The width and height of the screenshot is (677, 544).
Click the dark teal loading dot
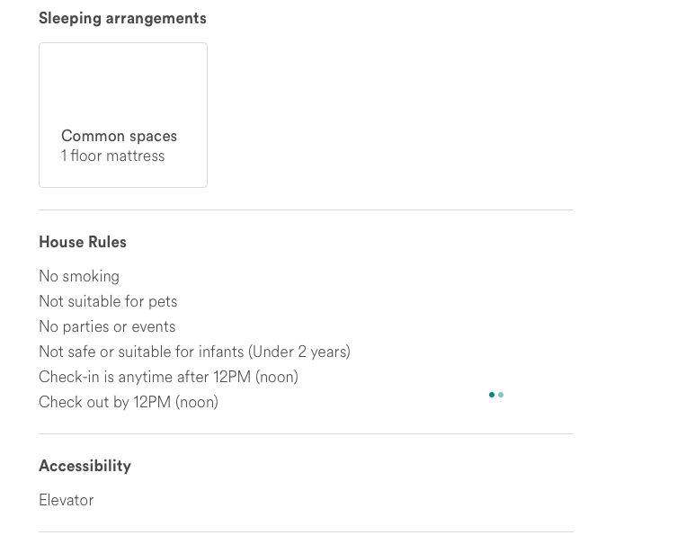(x=492, y=395)
